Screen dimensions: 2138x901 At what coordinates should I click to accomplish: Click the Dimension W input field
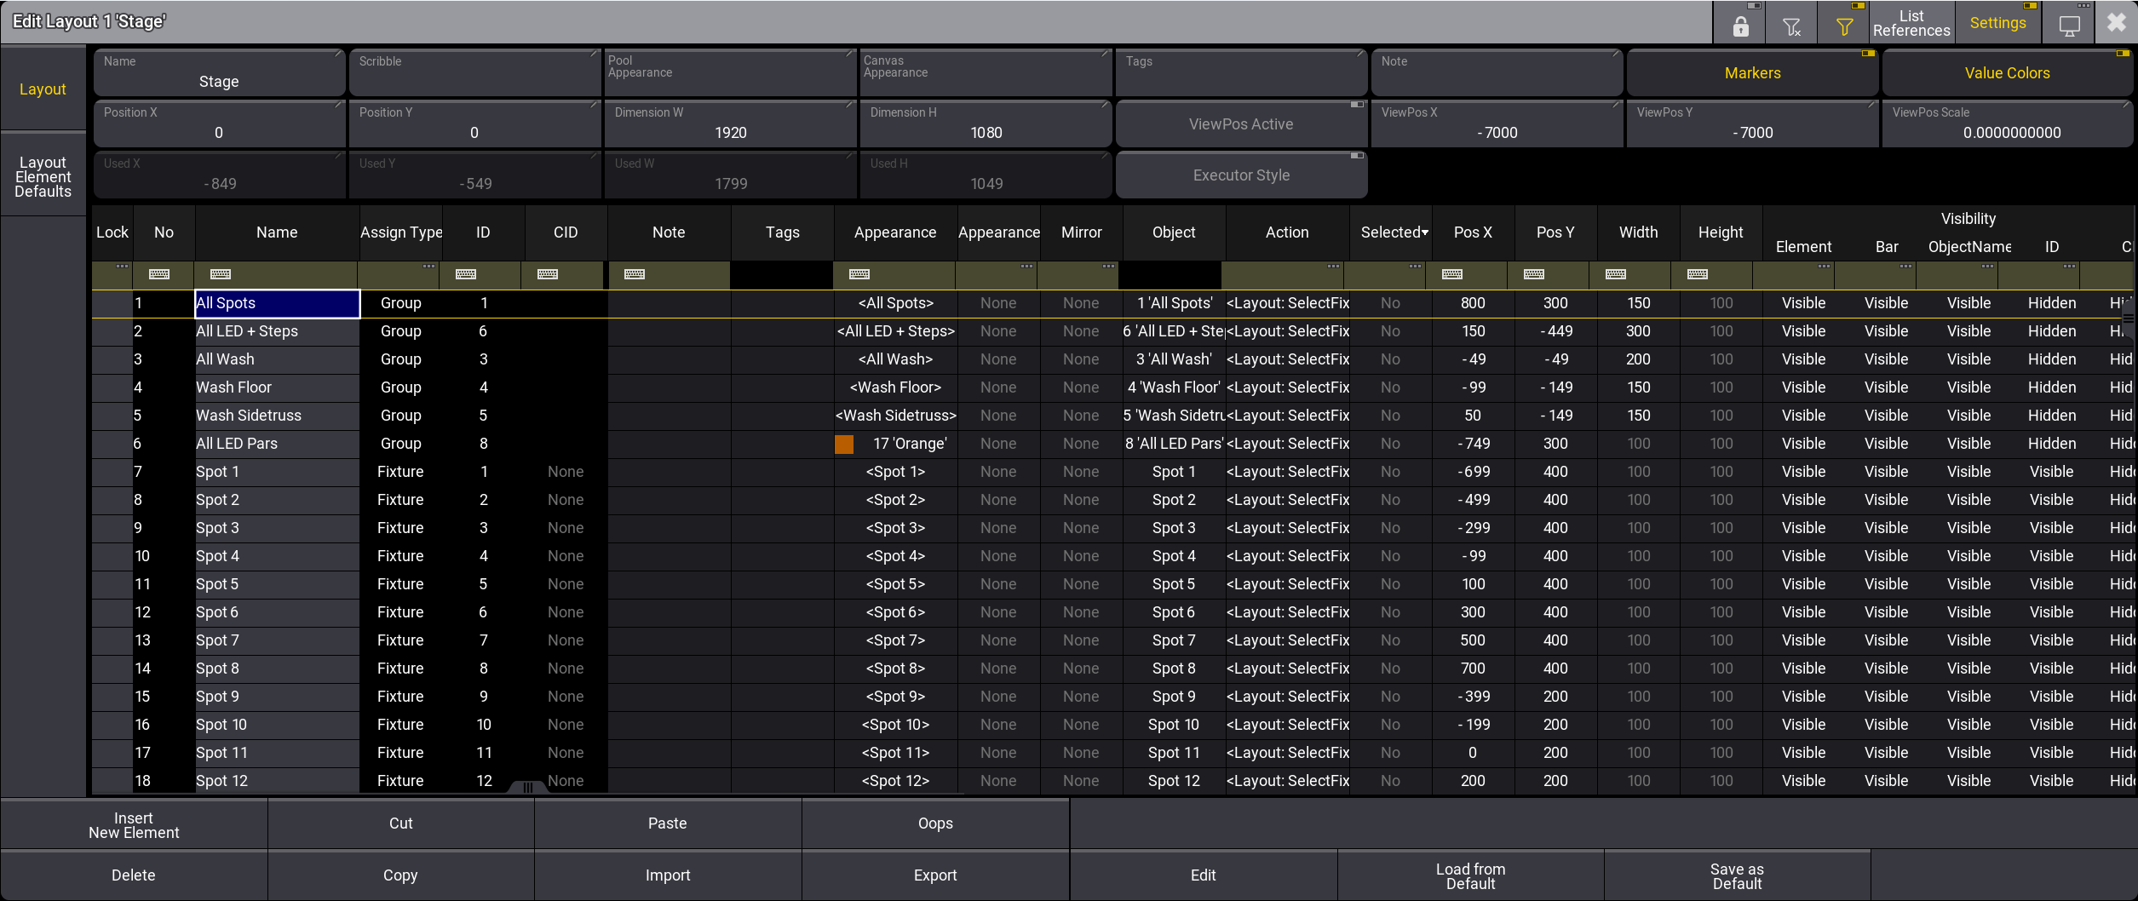[730, 124]
